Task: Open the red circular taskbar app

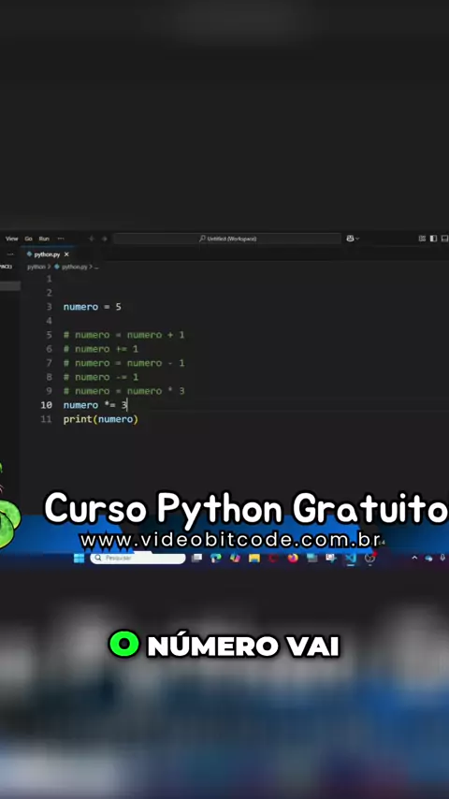Action: click(x=274, y=559)
